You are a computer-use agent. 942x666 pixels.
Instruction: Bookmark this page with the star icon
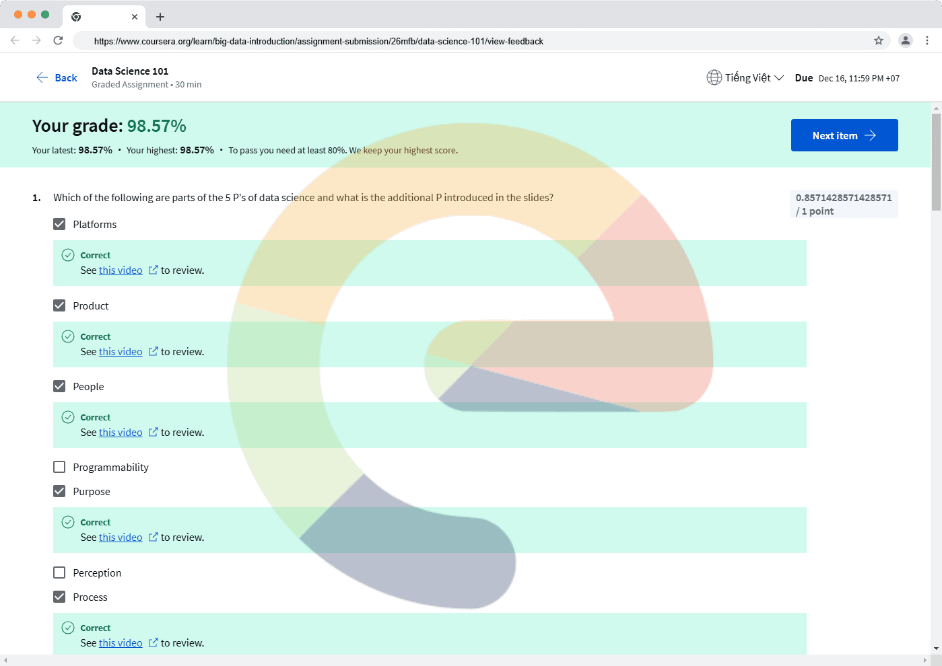(x=879, y=40)
